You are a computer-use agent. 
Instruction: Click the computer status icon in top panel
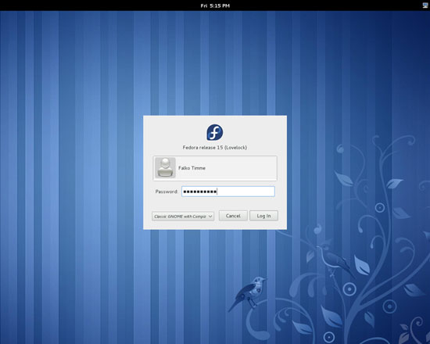tap(425, 5)
